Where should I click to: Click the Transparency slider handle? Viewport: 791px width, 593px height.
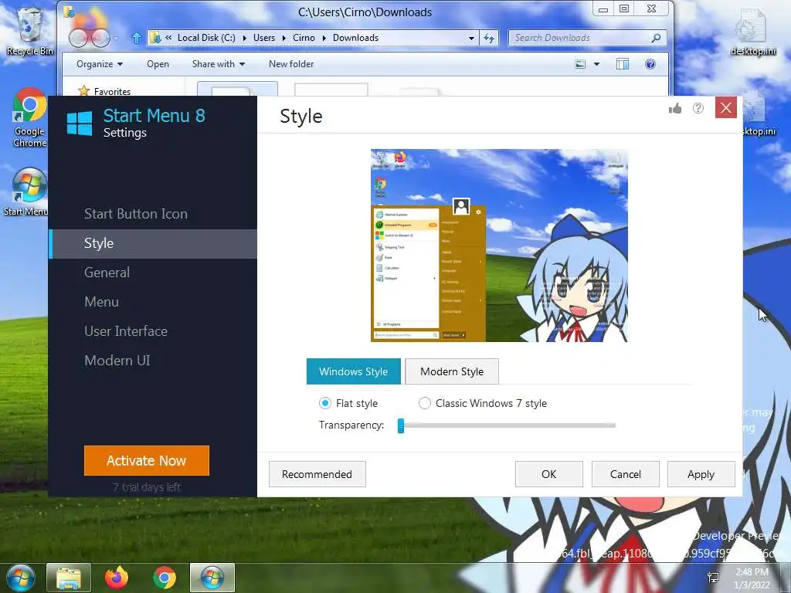[x=401, y=425]
